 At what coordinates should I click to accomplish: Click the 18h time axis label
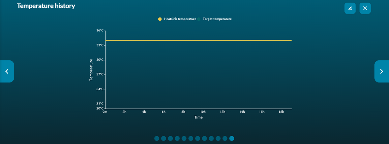point(281,112)
